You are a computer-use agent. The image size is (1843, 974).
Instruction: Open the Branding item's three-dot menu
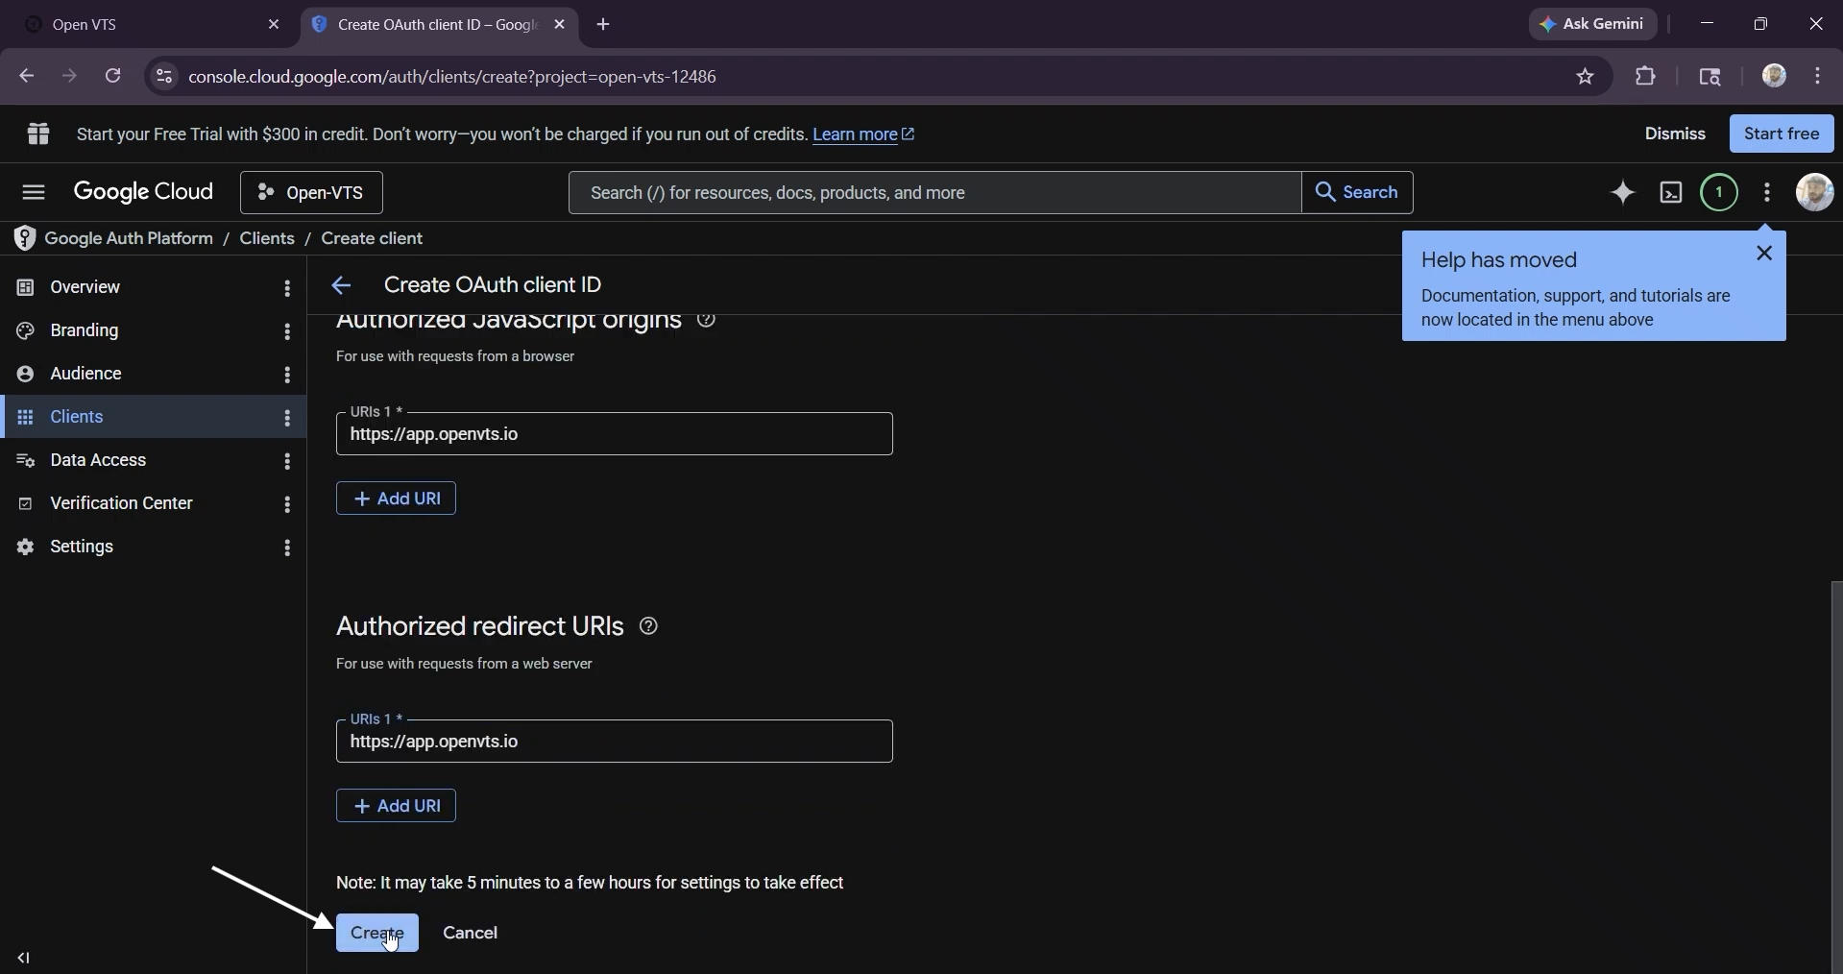pos(287,331)
